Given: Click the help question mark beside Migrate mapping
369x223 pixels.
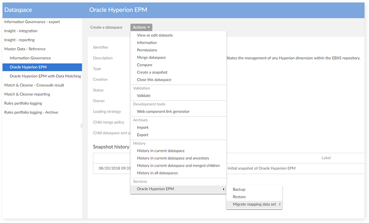Looking at the screenshot, I should pos(280,205).
